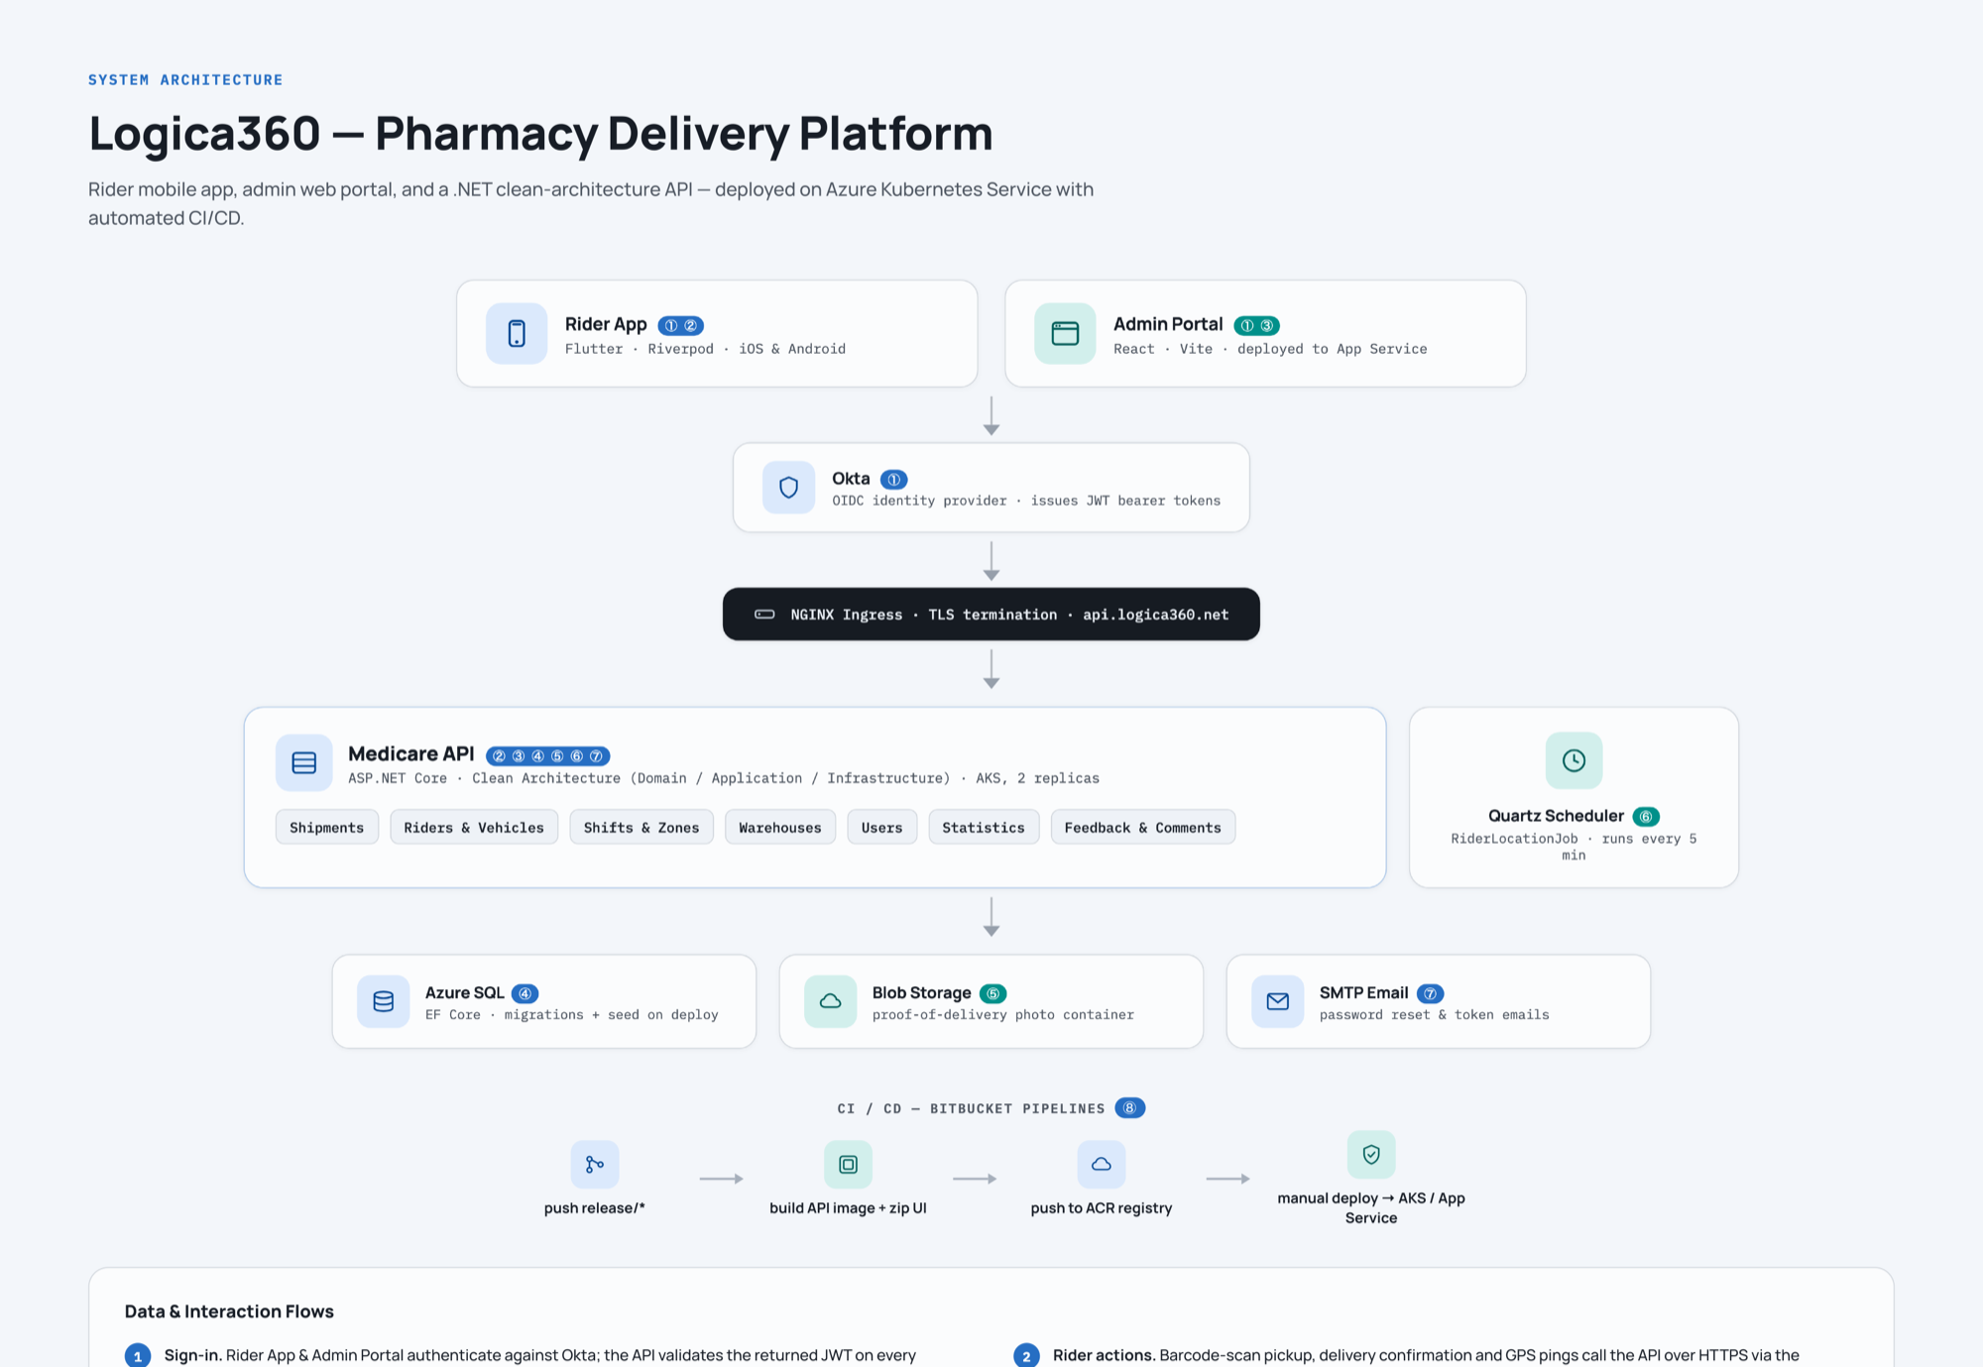The width and height of the screenshot is (1983, 1367).
Task: Select the Warehouses module chip
Action: [x=780, y=828]
